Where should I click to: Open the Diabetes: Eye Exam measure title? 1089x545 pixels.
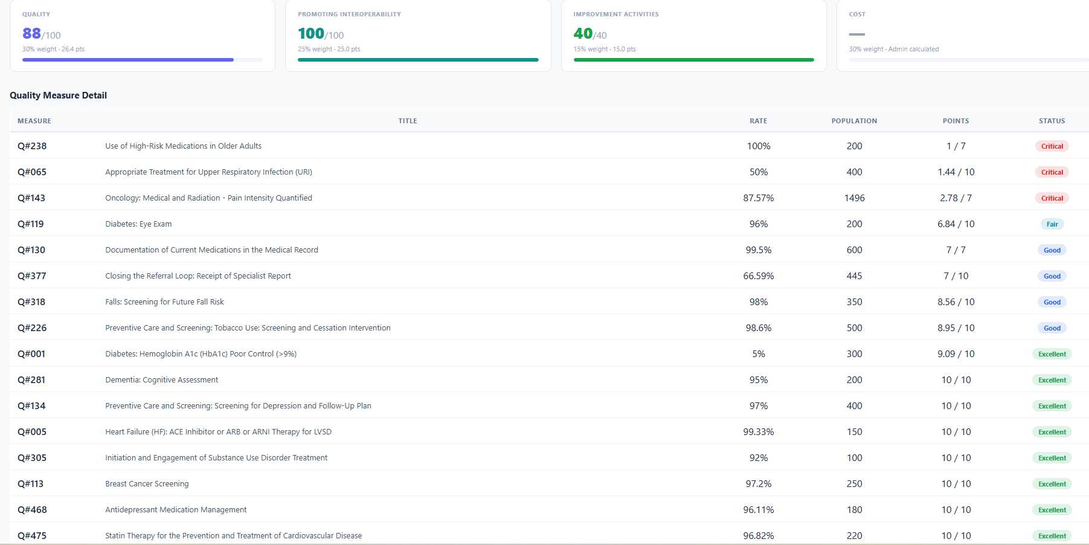point(138,224)
